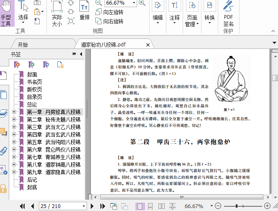Select bookmark 第五章 武当纯阳八段锦

click(54, 142)
